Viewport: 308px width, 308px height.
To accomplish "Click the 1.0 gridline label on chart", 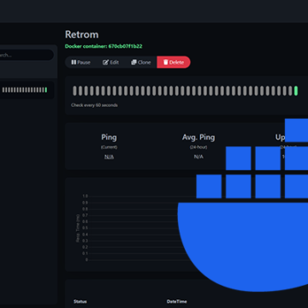I will click(x=85, y=196).
